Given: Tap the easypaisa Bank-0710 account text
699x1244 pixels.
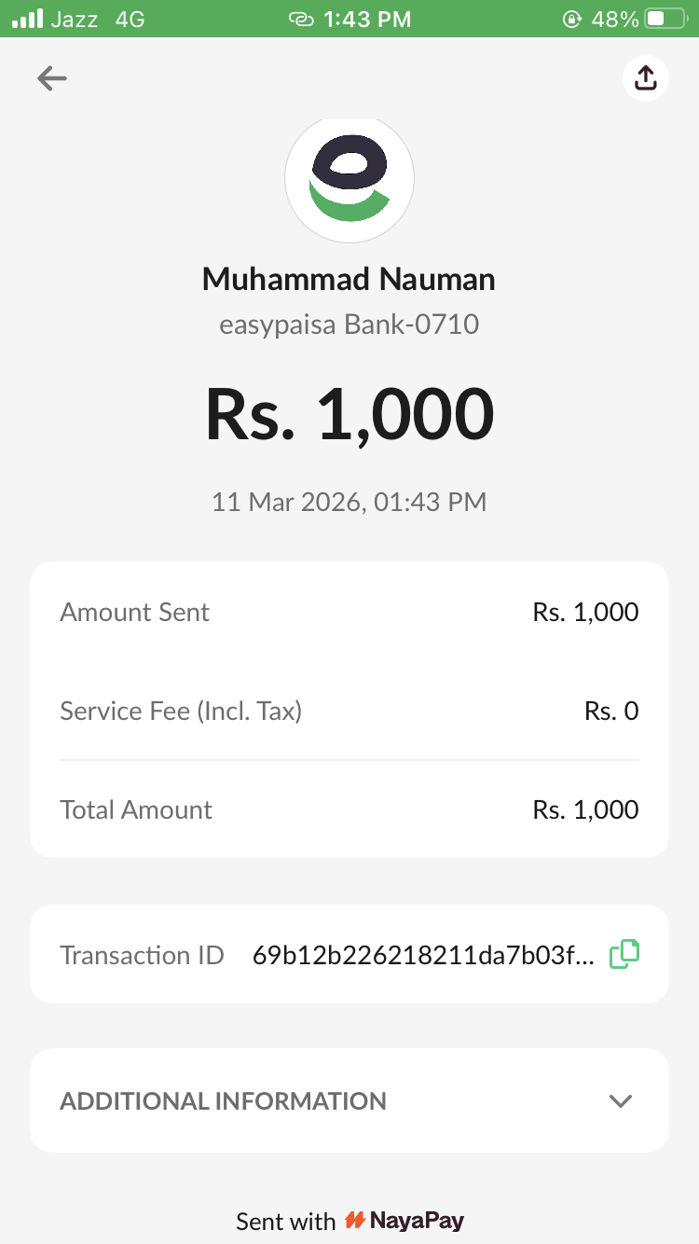Looking at the screenshot, I should pyautogui.click(x=349, y=325).
